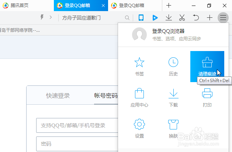Minimize the browser window
The height and width of the screenshot is (152, 232).
pos(194,6)
